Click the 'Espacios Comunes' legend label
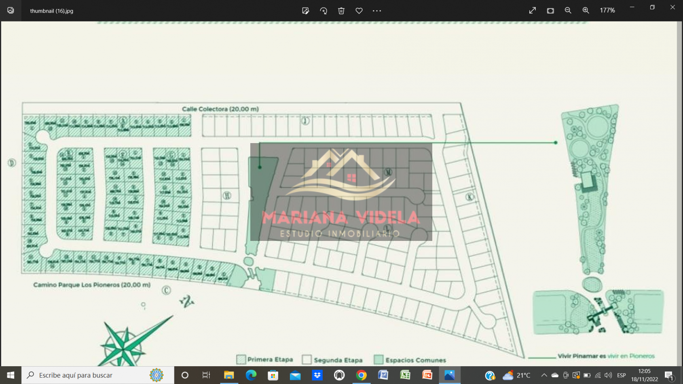The height and width of the screenshot is (384, 683). pyautogui.click(x=416, y=360)
